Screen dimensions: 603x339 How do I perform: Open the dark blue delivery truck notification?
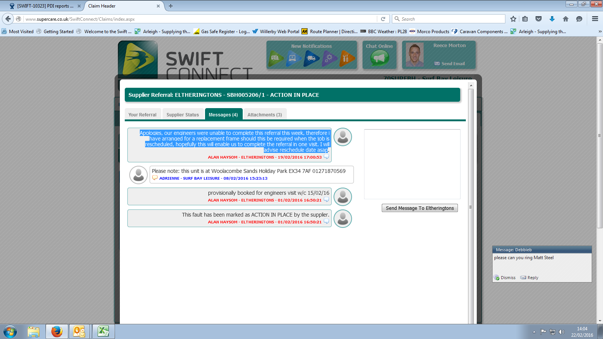(311, 58)
